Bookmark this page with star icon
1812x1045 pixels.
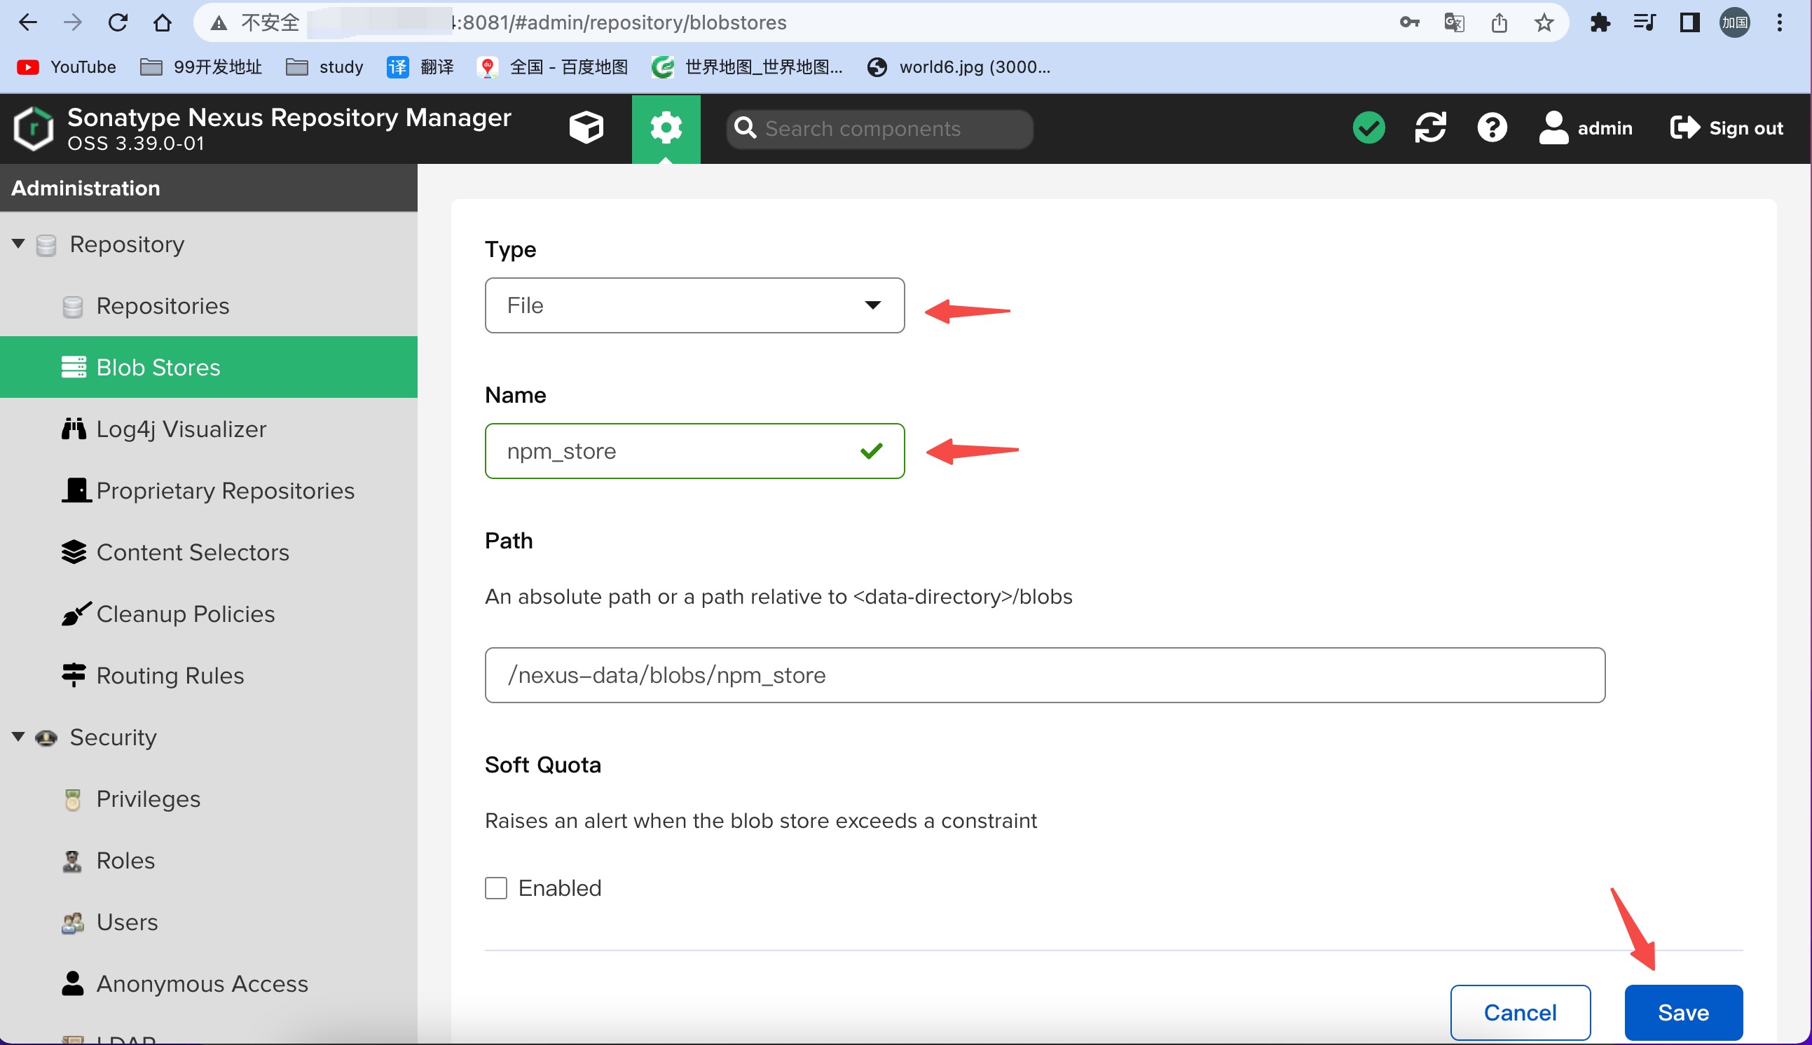(1544, 22)
